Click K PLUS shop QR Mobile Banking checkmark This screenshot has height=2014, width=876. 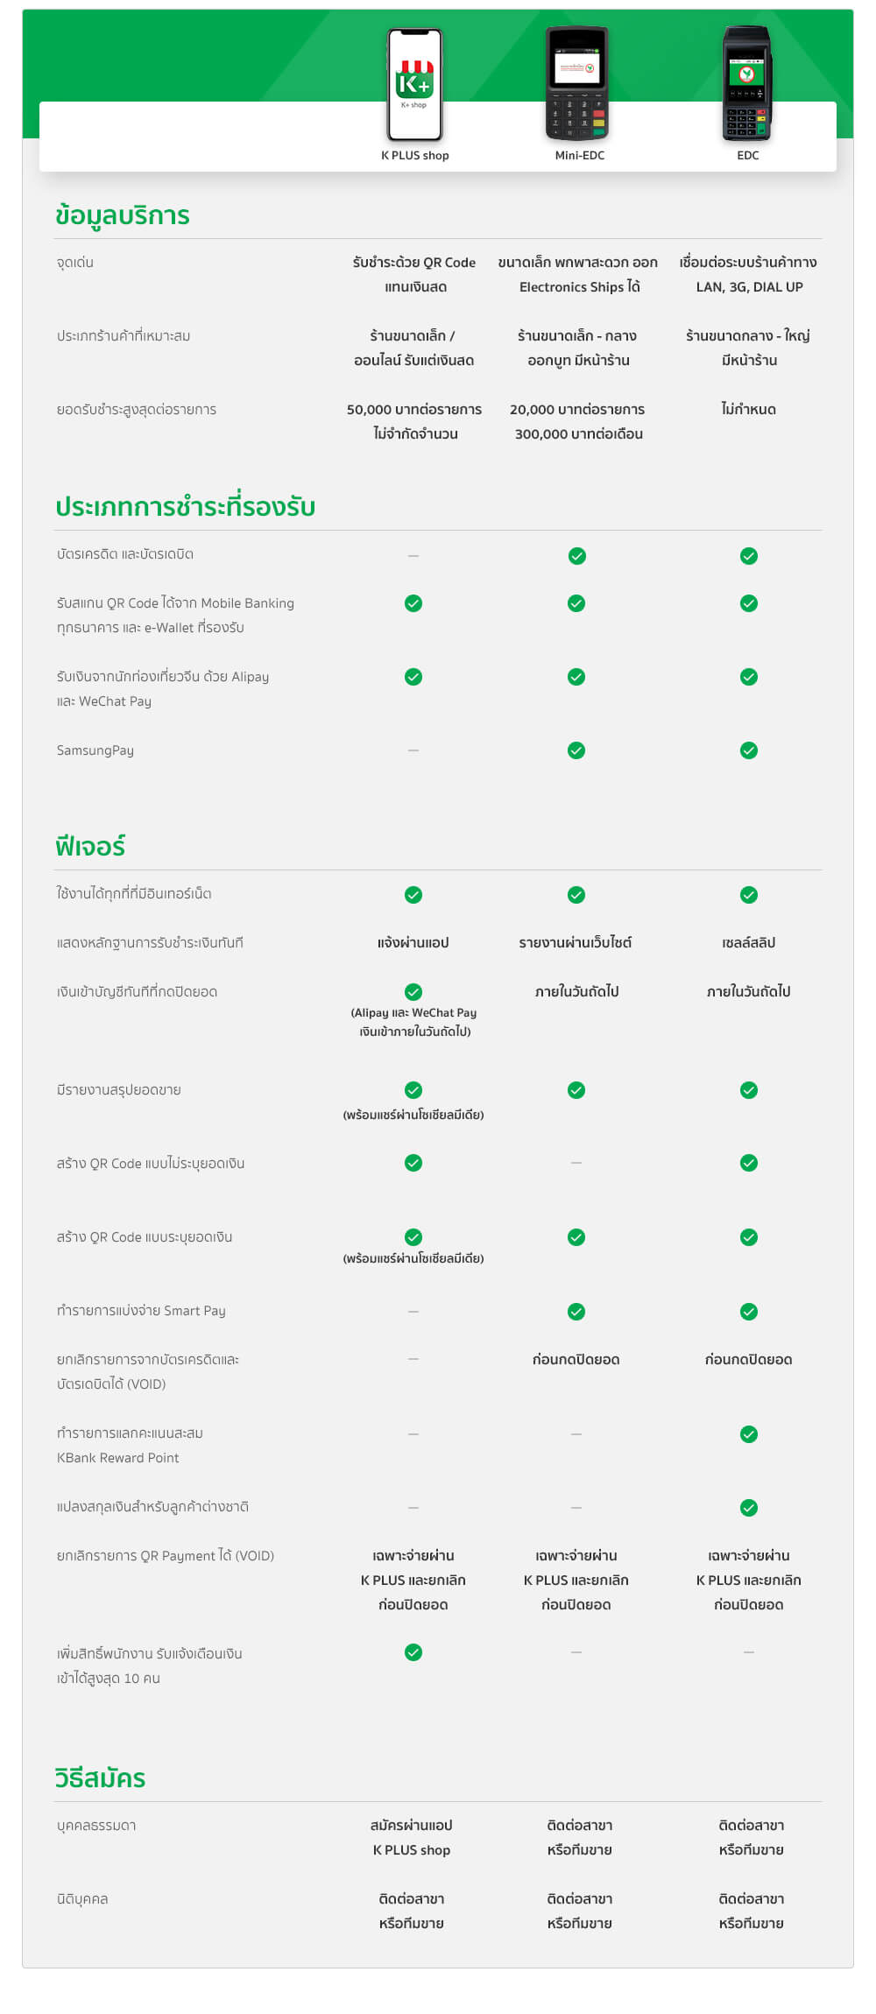point(413,603)
